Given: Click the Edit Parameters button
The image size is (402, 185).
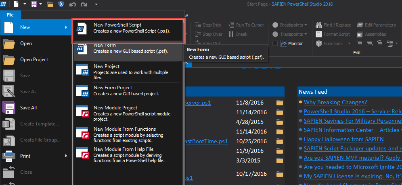Looking at the screenshot, I should click(376, 25).
